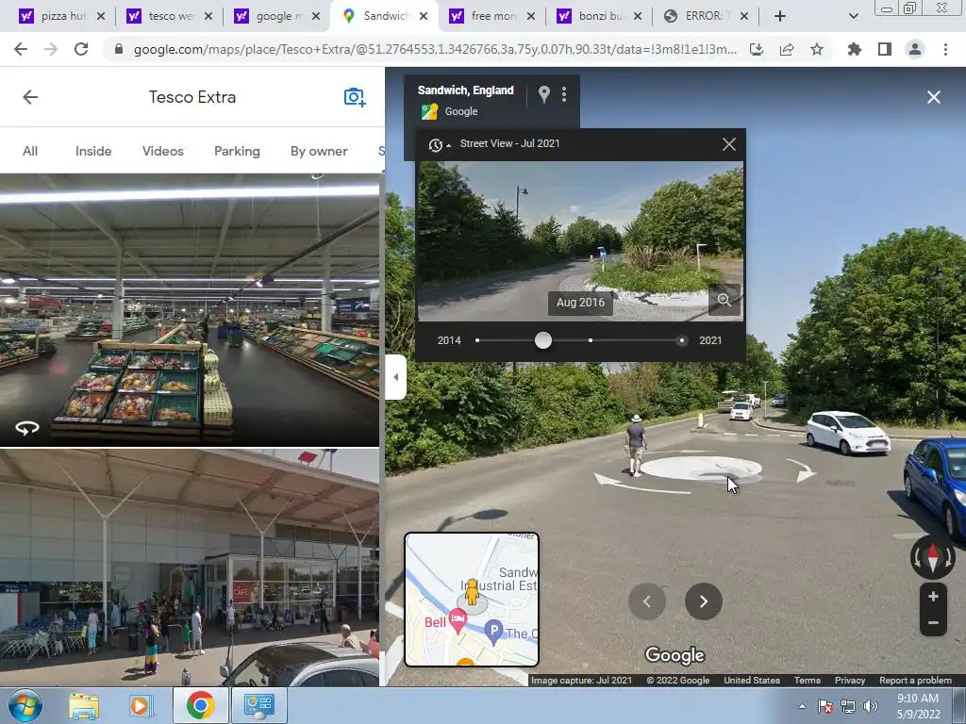Exit Street View with the X button
The image size is (966, 724).
pos(933,97)
